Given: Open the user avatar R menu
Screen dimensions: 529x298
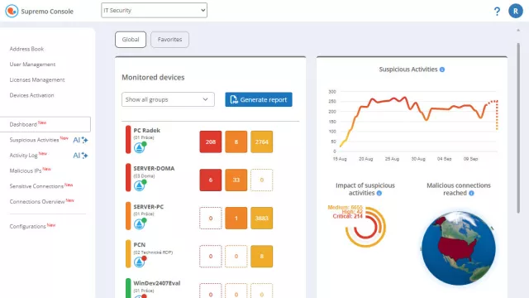Looking at the screenshot, I should pyautogui.click(x=516, y=11).
